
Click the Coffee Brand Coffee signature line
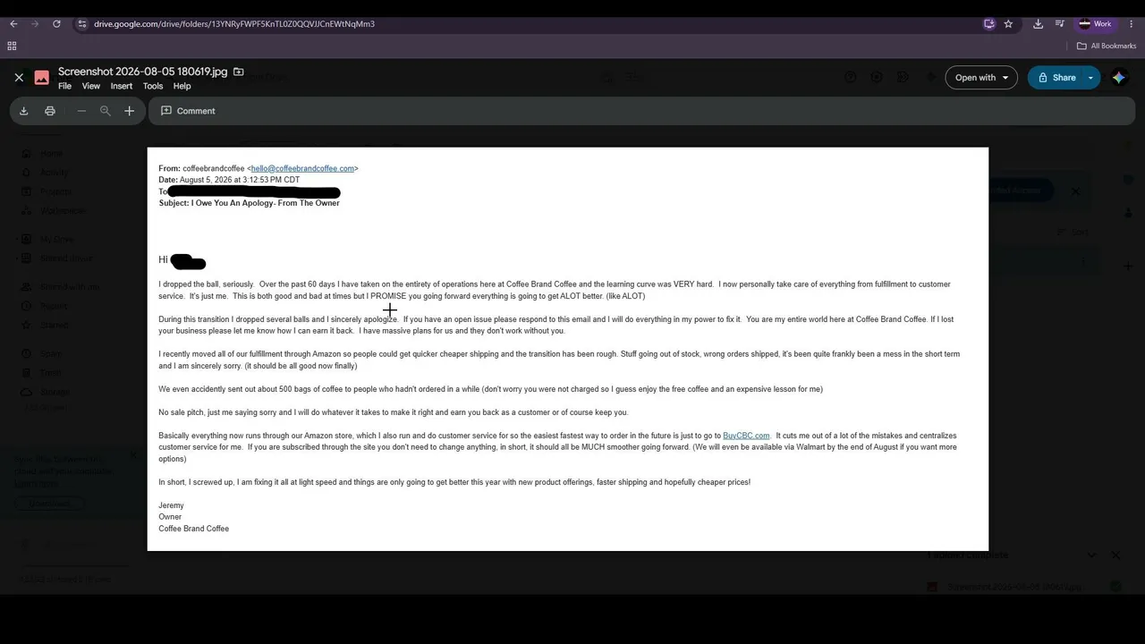click(193, 529)
